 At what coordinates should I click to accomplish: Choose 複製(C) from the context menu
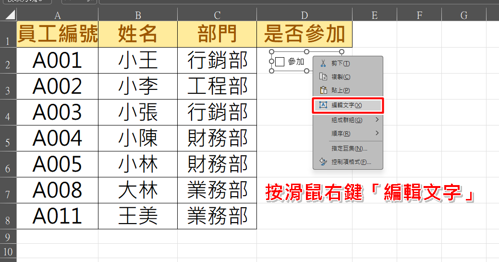(348, 76)
